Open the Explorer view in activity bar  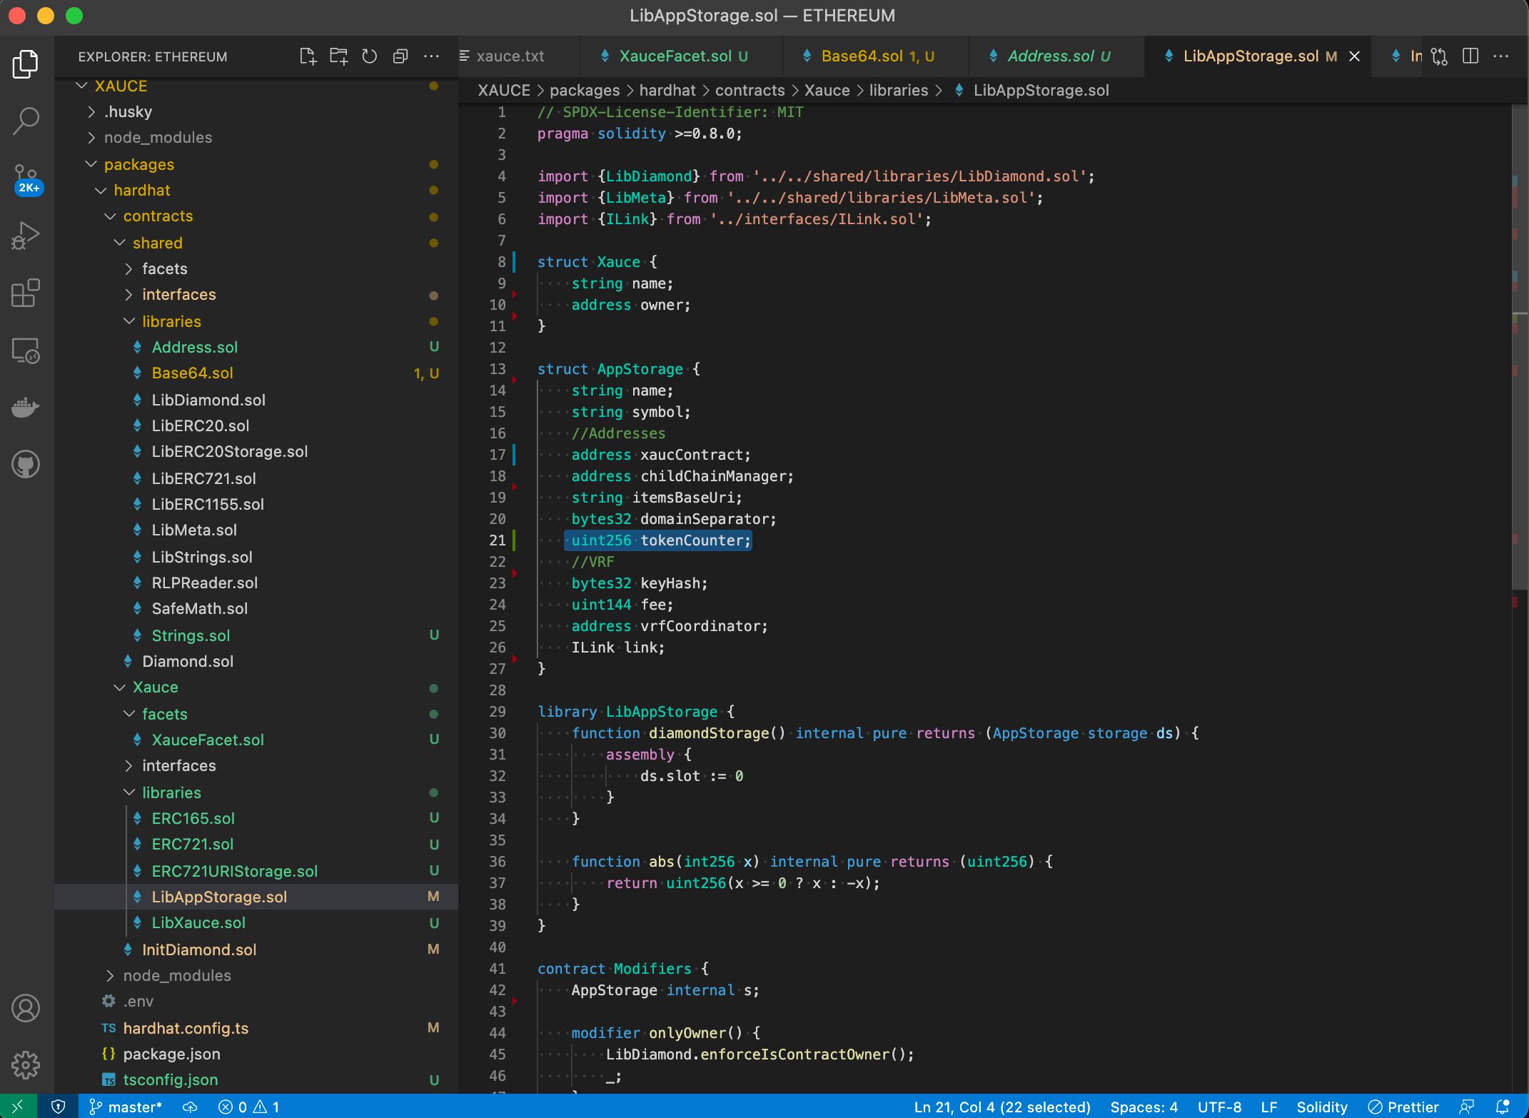point(26,64)
